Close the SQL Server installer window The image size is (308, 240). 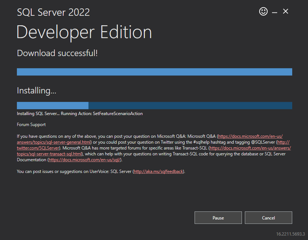pos(286,11)
